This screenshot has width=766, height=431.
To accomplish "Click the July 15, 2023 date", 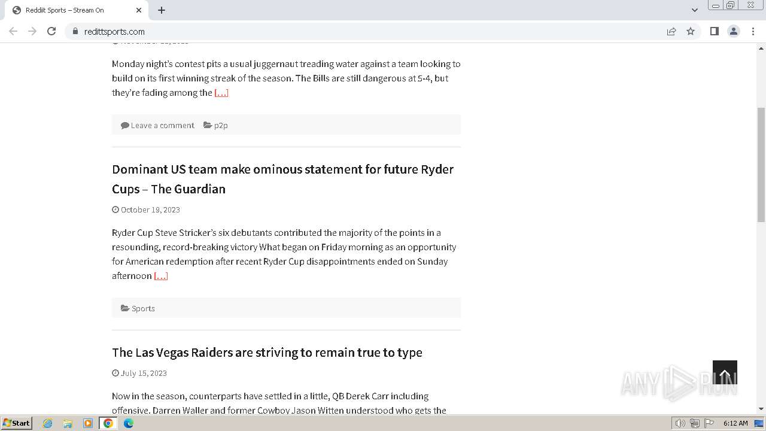I will 144,373.
